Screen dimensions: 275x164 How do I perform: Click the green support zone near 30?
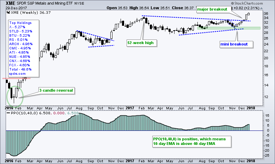click(x=229, y=28)
